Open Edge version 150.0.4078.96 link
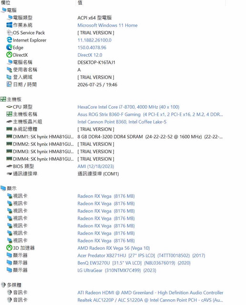The width and height of the screenshot is (246, 305). coord(92,48)
